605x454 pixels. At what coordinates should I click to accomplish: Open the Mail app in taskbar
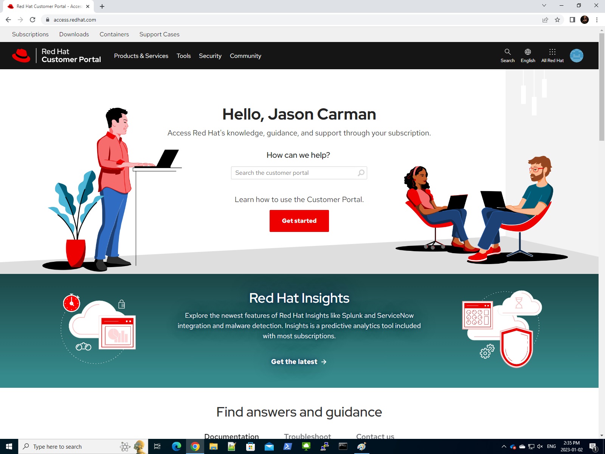click(269, 446)
